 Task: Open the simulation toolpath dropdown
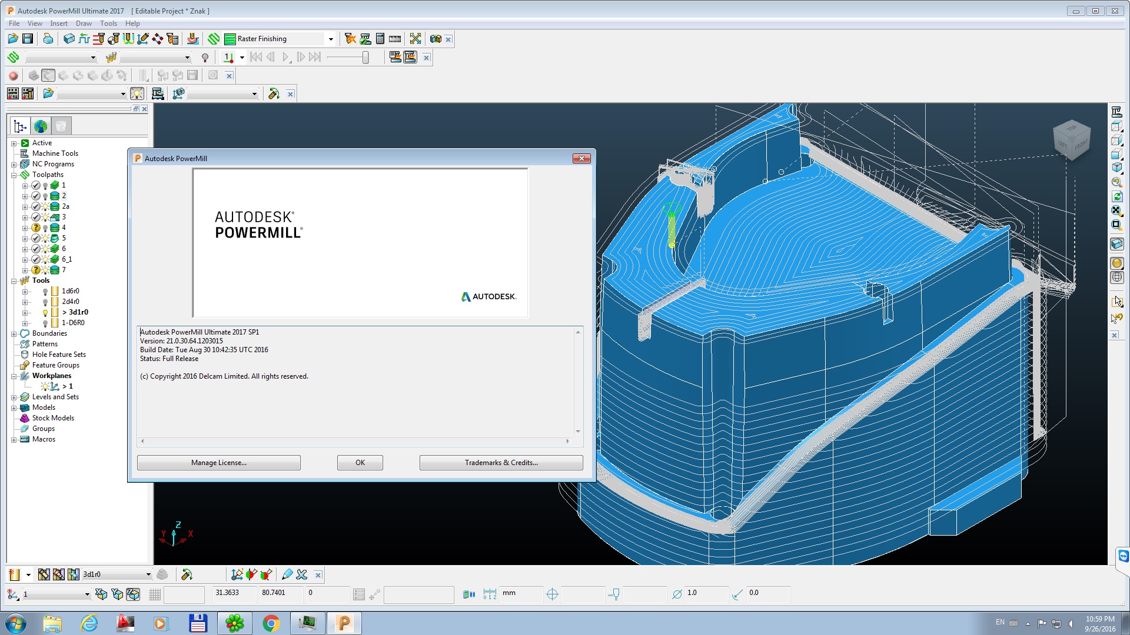(93, 58)
